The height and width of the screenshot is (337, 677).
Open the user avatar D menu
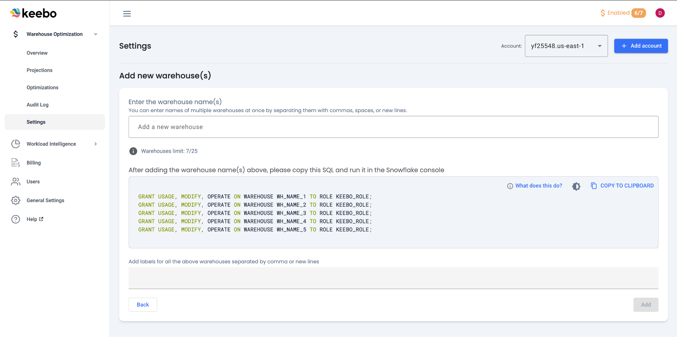(660, 13)
